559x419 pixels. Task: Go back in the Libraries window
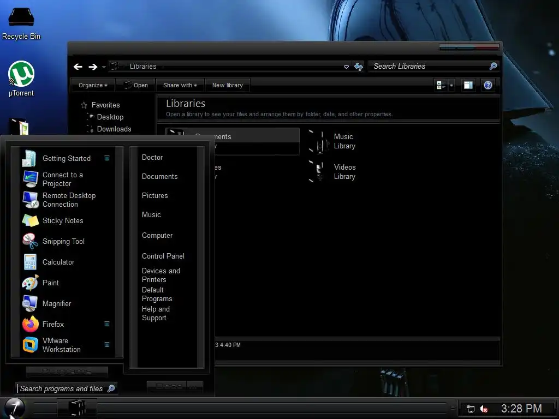(78, 67)
